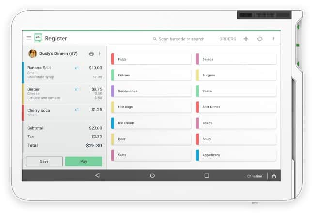This screenshot has width=314, height=213.
Task: Add a new order with plus icon
Action: pos(246,39)
